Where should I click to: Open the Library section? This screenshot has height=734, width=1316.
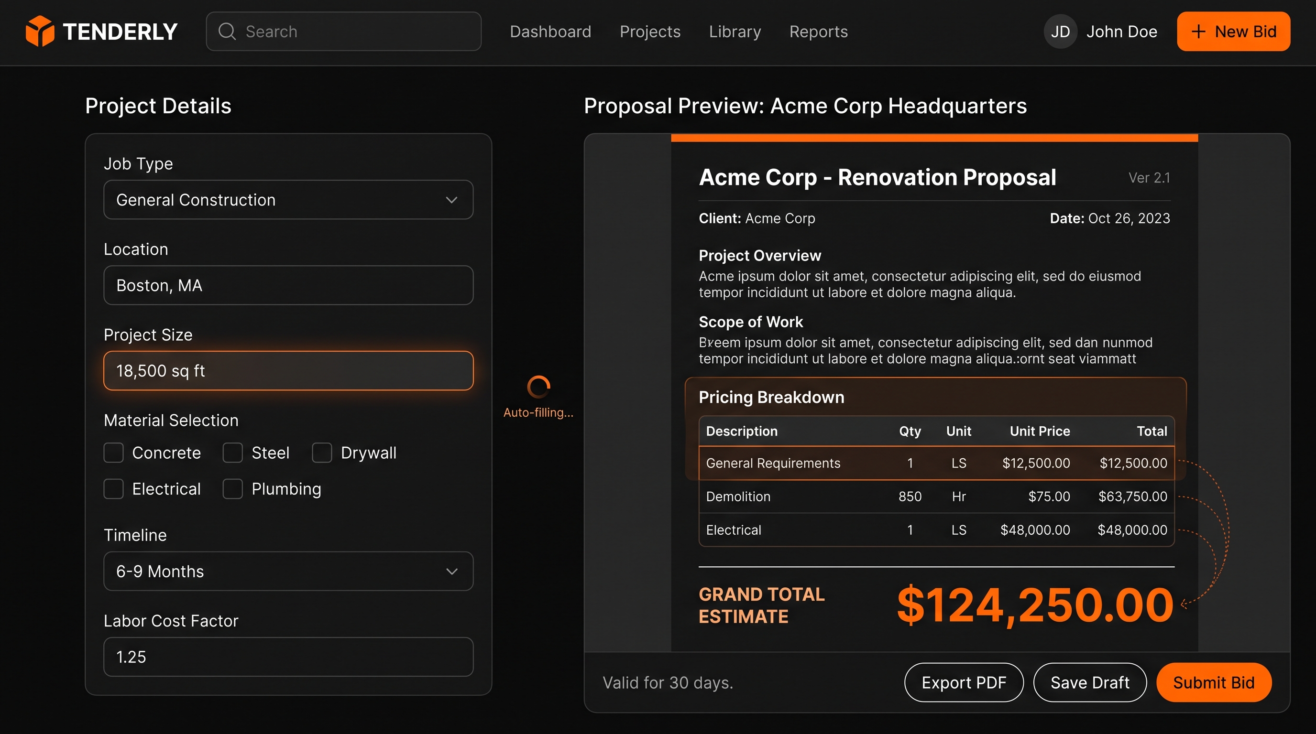pos(735,32)
